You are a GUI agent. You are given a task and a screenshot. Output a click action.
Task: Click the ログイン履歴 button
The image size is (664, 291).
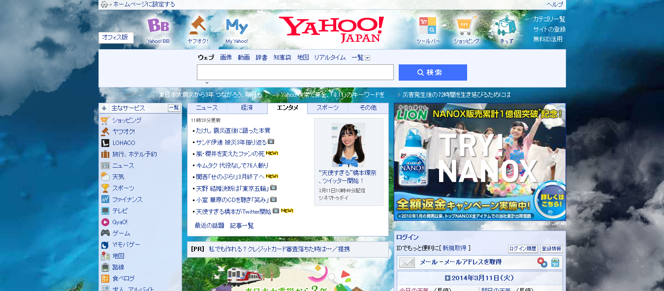click(x=523, y=249)
